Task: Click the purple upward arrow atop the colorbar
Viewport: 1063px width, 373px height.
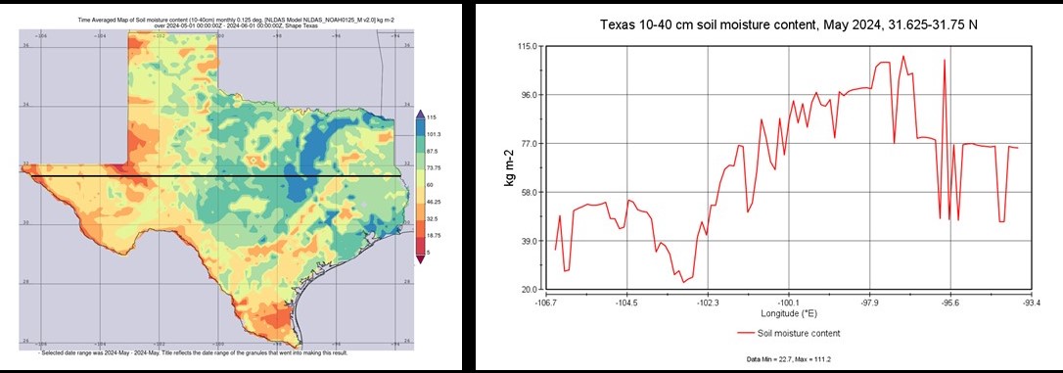Action: 420,114
